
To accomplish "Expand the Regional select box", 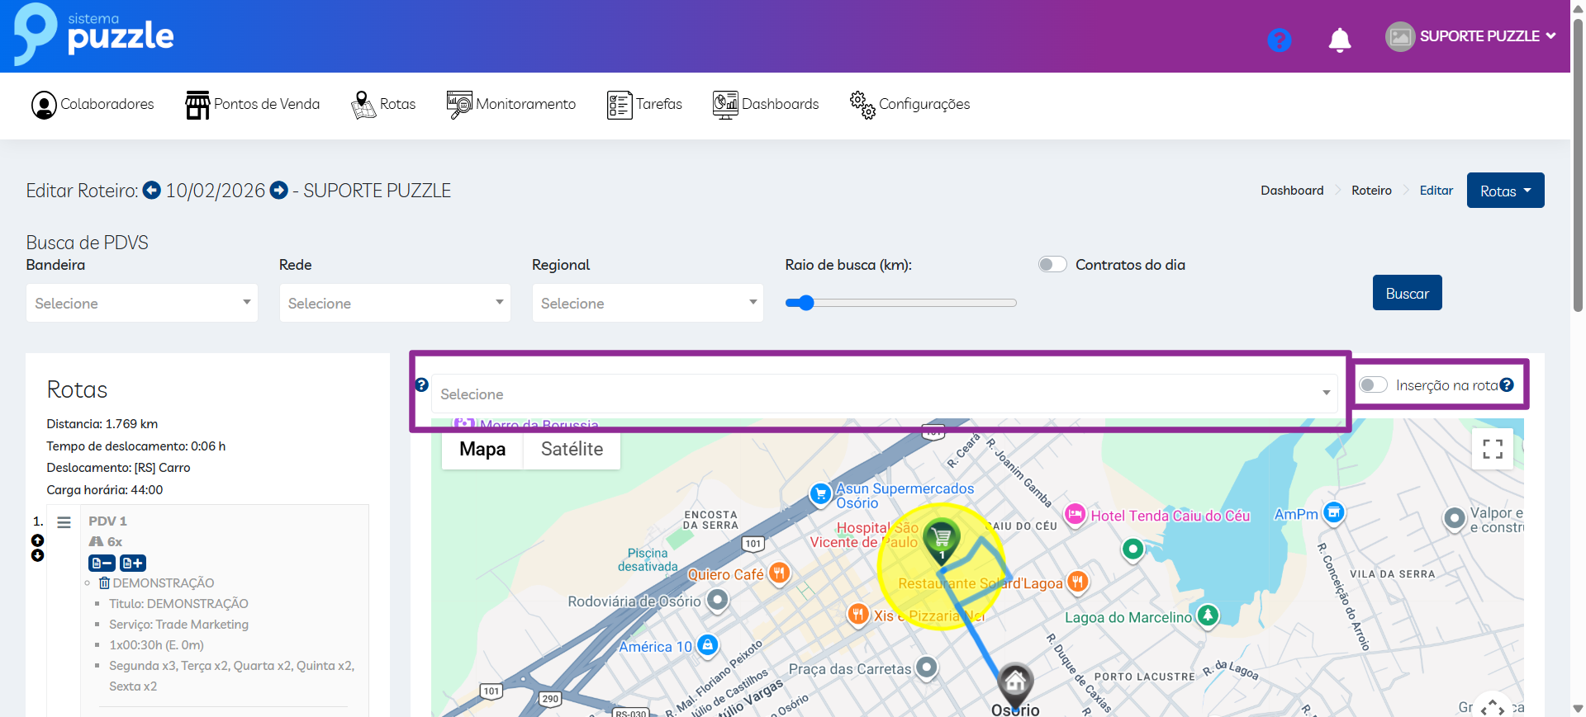I will (648, 303).
